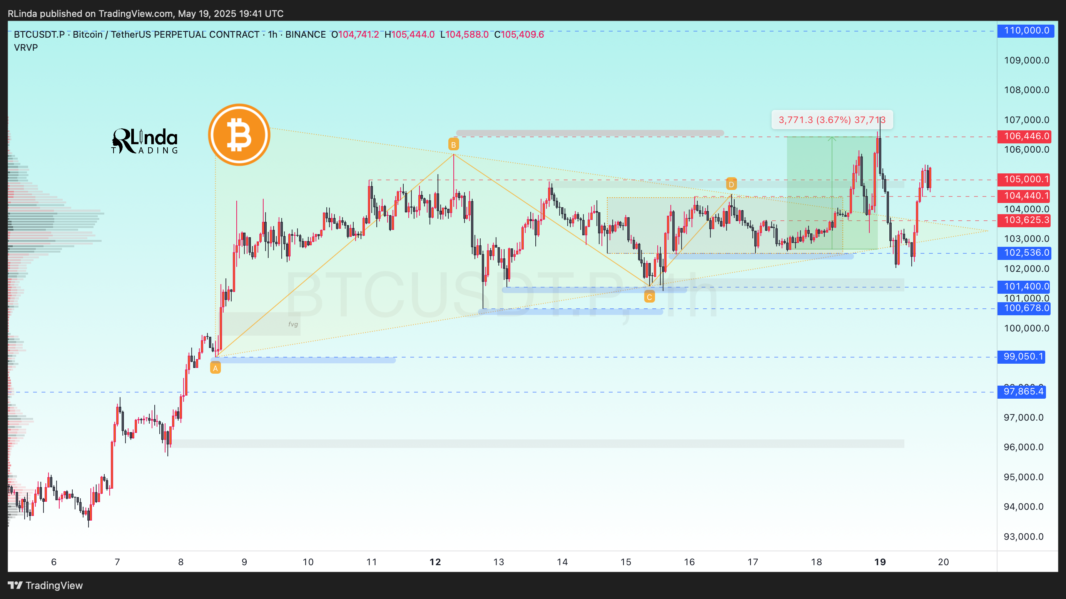This screenshot has width=1066, height=599.
Task: Click the orange D point marker
Action: point(731,184)
